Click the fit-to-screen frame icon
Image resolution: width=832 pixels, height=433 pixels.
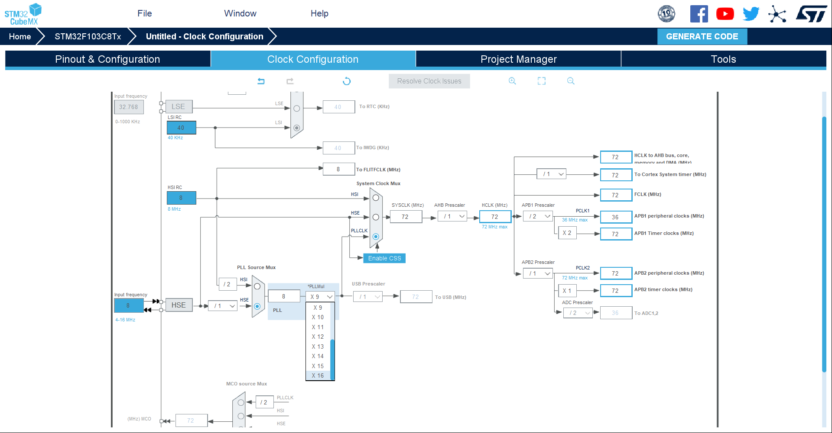pyautogui.click(x=542, y=81)
